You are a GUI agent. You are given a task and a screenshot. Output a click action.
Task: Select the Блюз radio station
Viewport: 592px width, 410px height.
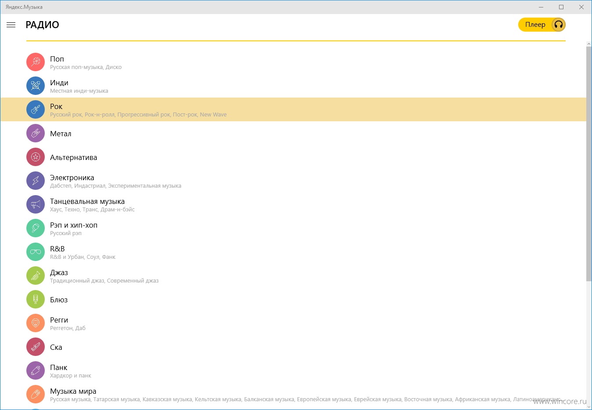coord(59,300)
